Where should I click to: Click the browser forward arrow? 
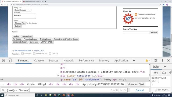pyautogui.click(x=5, y=5)
